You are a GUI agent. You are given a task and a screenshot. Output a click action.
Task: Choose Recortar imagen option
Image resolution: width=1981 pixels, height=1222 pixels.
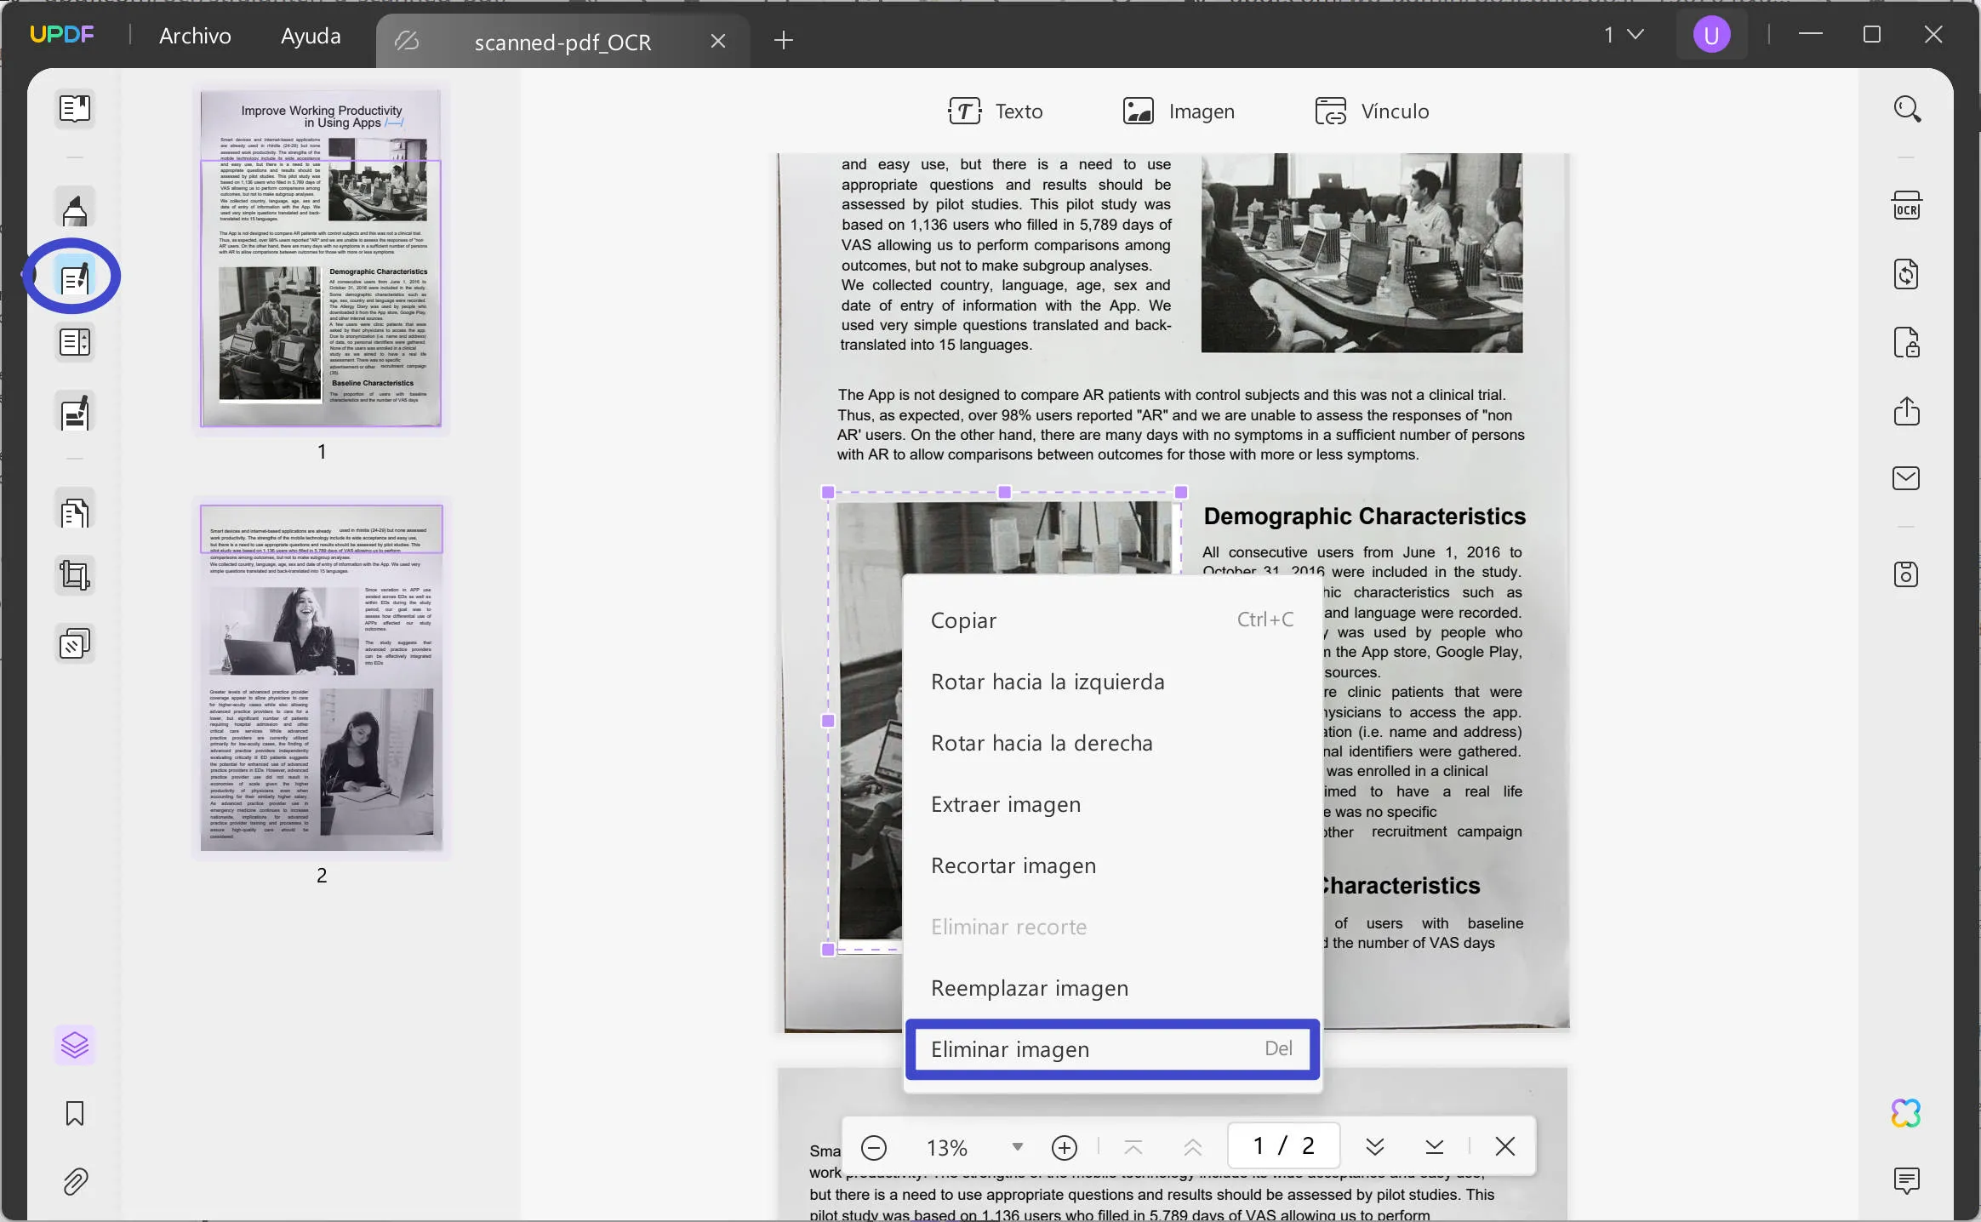click(x=1112, y=865)
